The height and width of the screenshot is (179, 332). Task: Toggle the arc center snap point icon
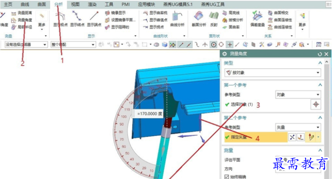pyautogui.click(x=214, y=44)
